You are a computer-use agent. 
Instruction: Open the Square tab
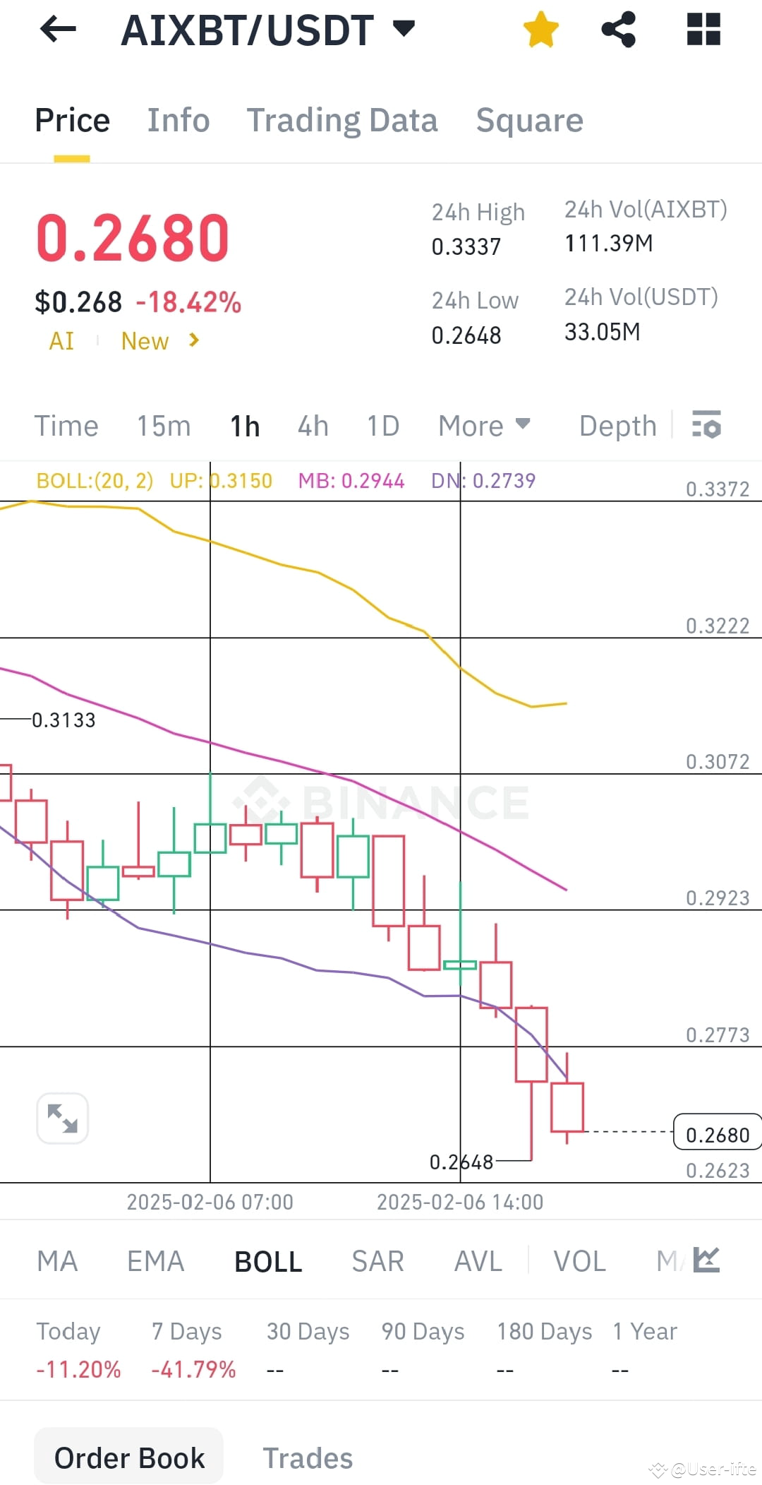(530, 119)
